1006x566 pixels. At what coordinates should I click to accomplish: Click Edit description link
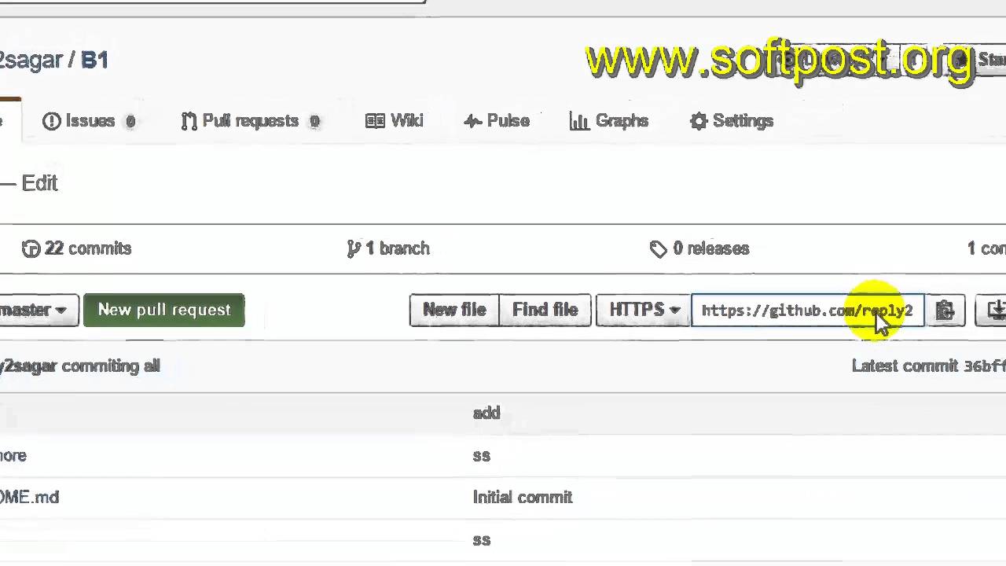tap(39, 183)
